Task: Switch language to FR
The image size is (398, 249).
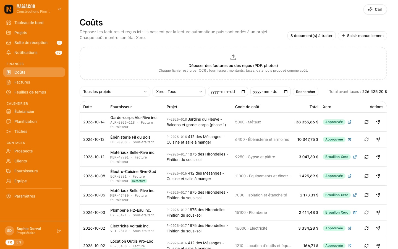Action: (x=10, y=242)
